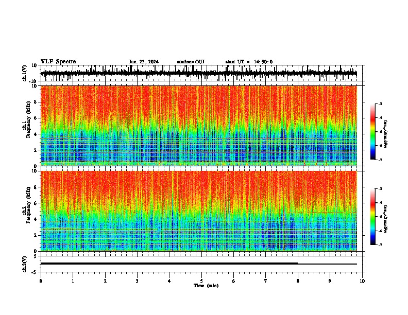Click the "ch.3(V)" axis label
This screenshot has width=408, height=315.
pos(25,264)
